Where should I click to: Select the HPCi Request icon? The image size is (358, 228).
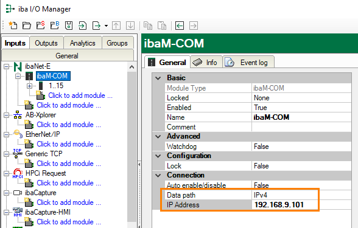(x=18, y=173)
